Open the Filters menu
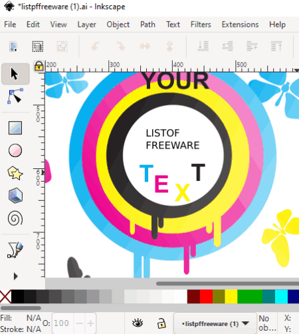The width and height of the screenshot is (299, 334). pyautogui.click(x=201, y=25)
